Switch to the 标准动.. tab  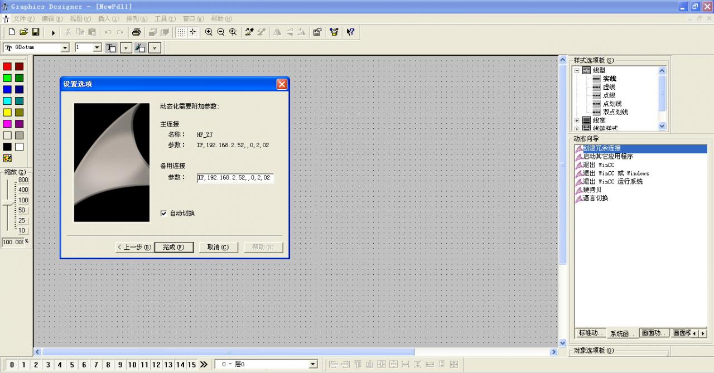pyautogui.click(x=590, y=333)
